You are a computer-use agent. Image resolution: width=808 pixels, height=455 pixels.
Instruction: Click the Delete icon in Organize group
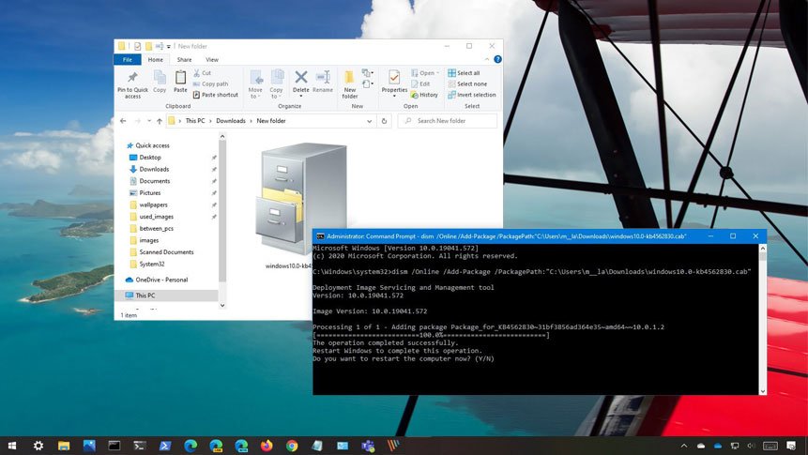(x=300, y=79)
